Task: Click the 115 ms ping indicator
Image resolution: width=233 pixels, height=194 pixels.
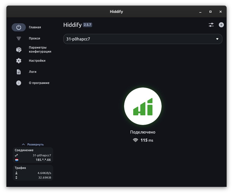Action: (143, 140)
